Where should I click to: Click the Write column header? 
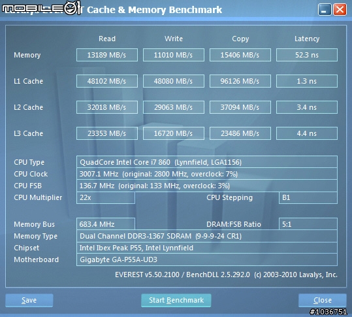point(174,39)
